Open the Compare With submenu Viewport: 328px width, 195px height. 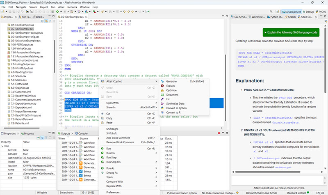pos(115,181)
